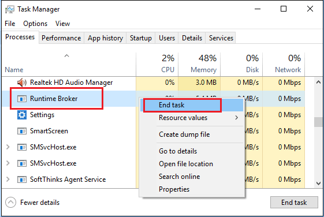Click the 0% CPU value for Realtek HD Audio Manager
Viewport: 324px width, 217px height.
click(170, 83)
